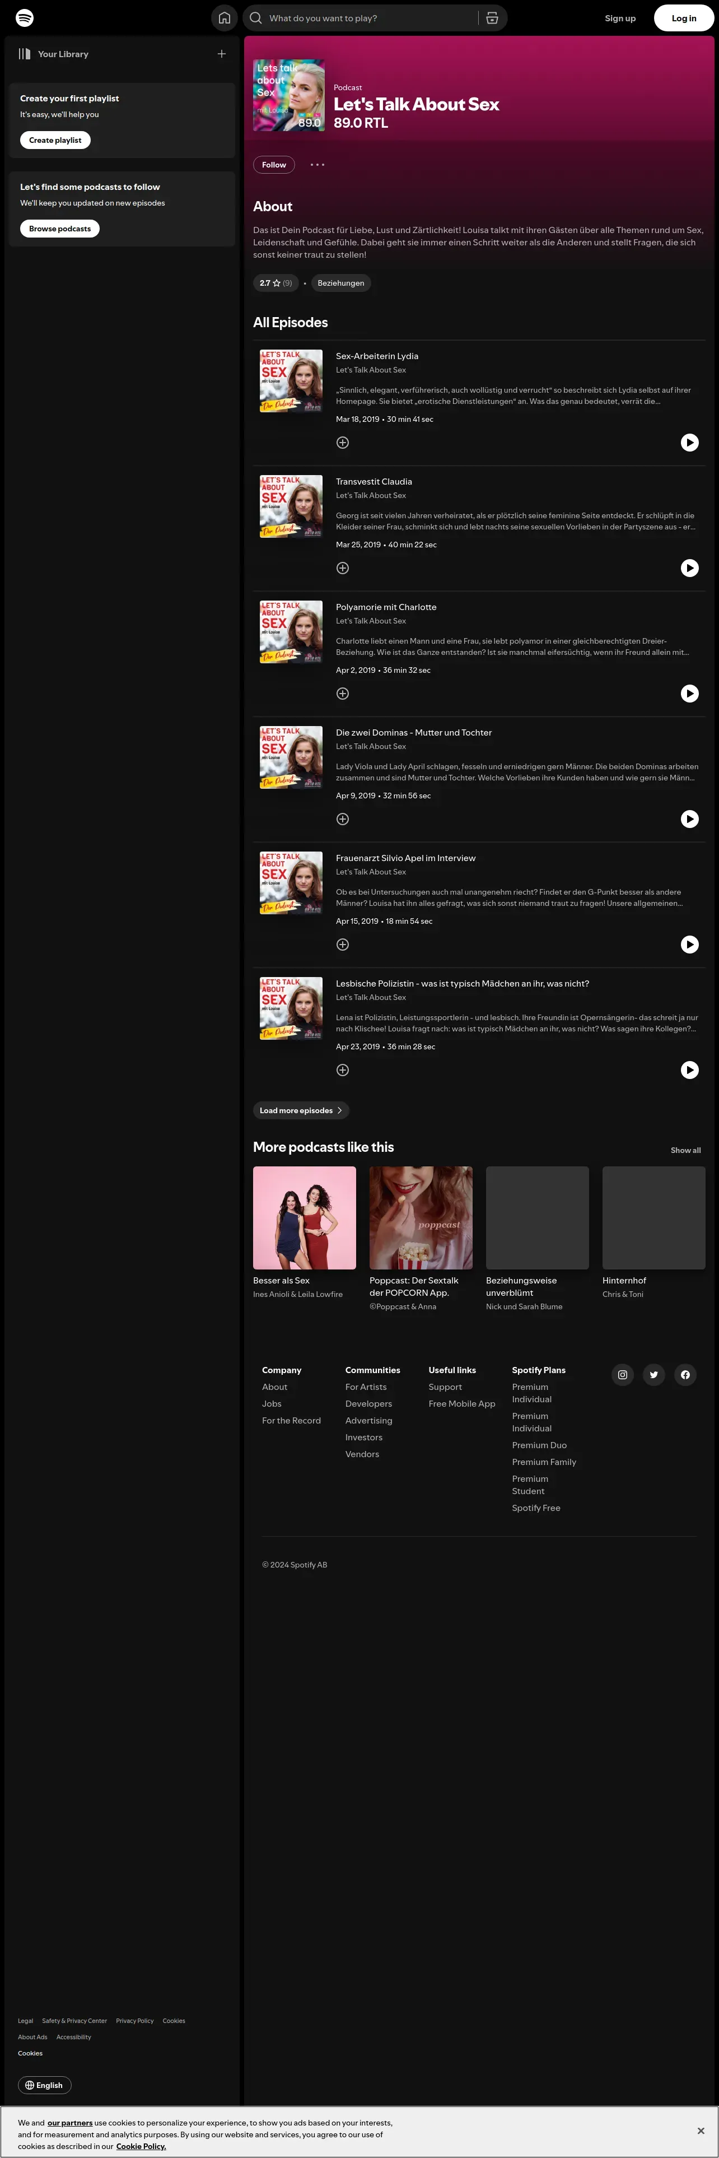
Task: Click the Log in button
Action: click(684, 17)
